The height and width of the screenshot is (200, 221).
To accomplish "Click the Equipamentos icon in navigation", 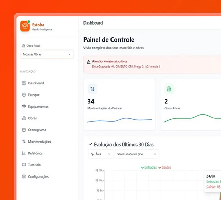I will click(x=24, y=107).
